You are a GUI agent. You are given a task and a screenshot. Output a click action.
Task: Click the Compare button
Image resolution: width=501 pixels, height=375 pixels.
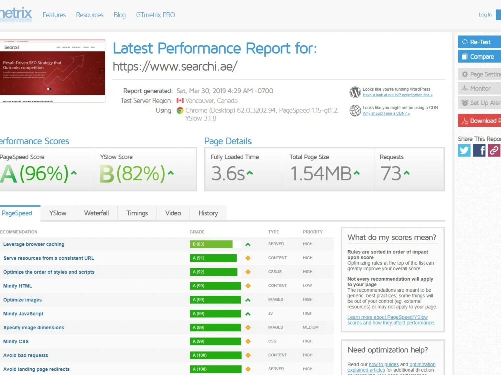coord(479,57)
